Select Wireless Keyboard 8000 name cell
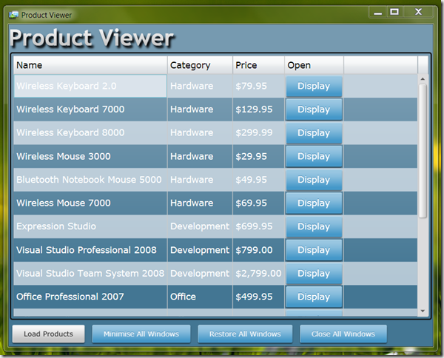This screenshot has height=358, width=444. click(x=90, y=132)
